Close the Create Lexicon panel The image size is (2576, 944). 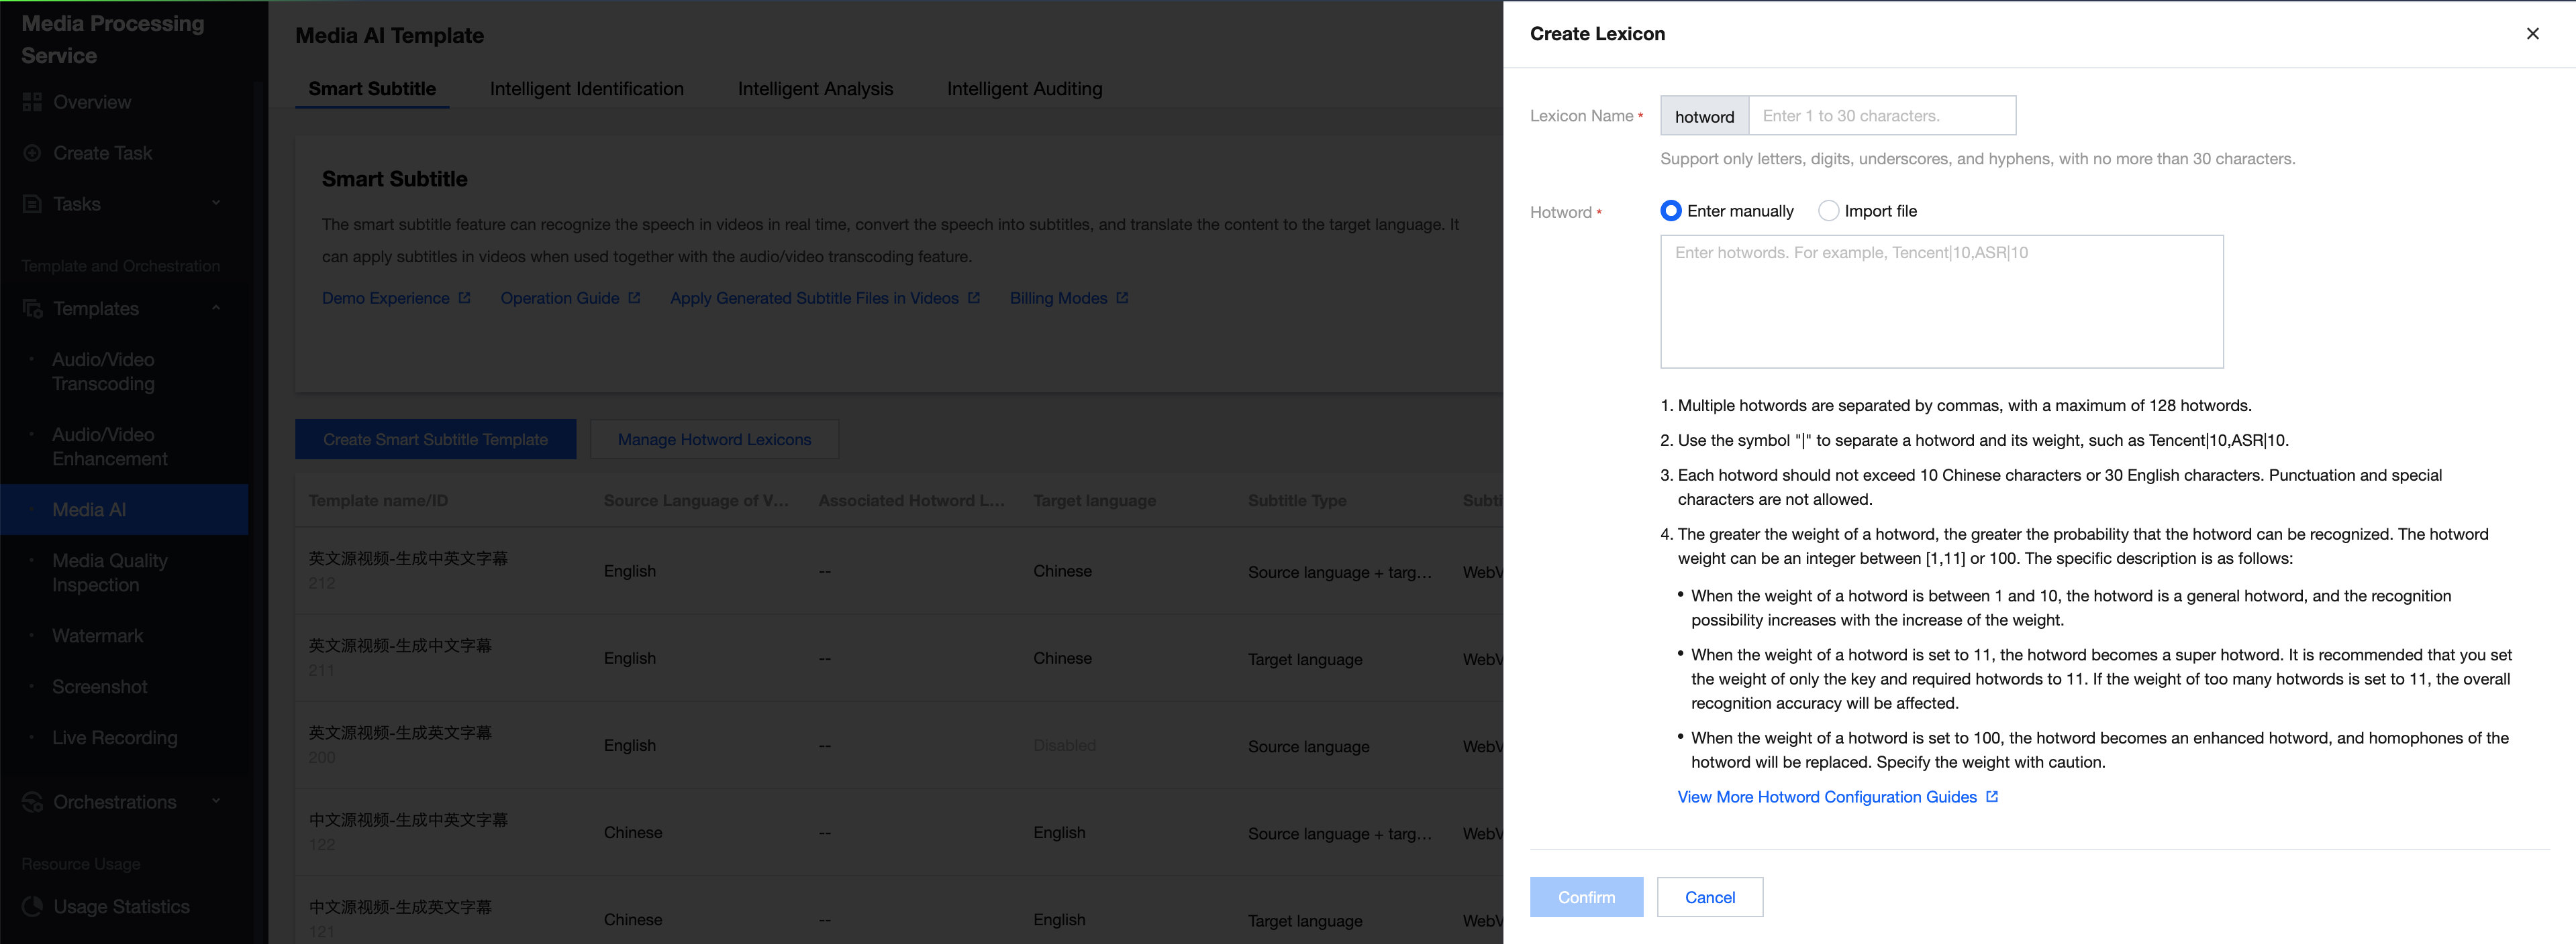[x=2532, y=34]
